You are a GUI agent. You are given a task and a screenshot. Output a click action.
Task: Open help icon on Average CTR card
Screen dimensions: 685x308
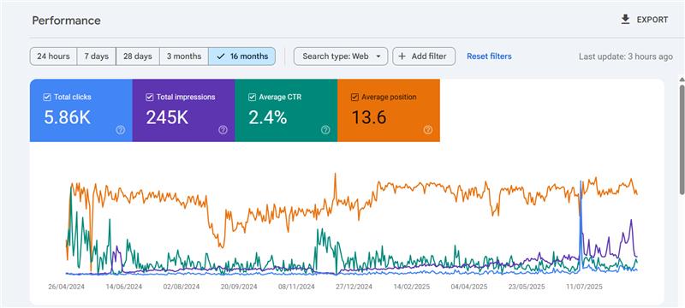point(325,130)
